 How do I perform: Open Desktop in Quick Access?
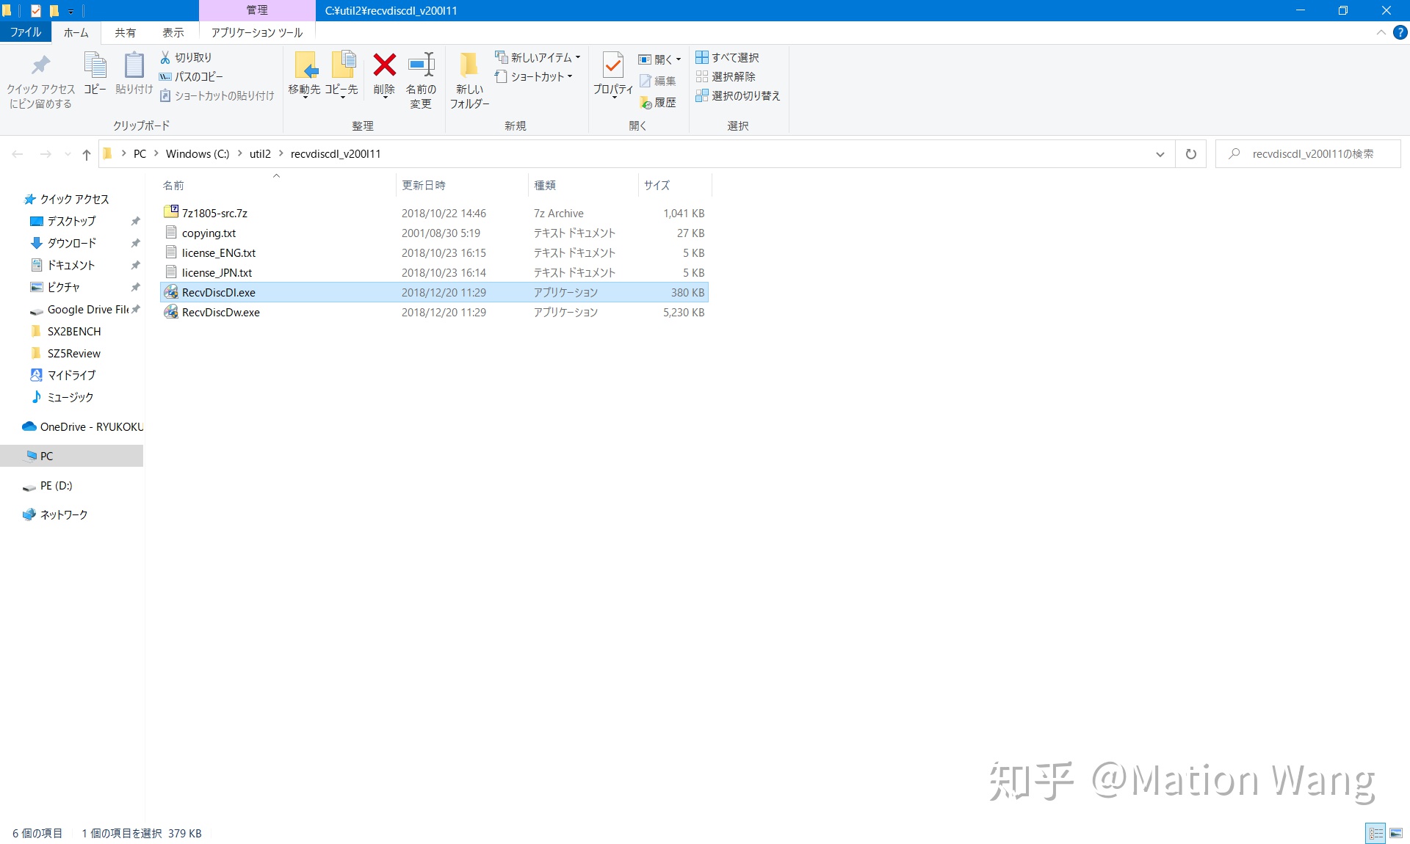72,221
